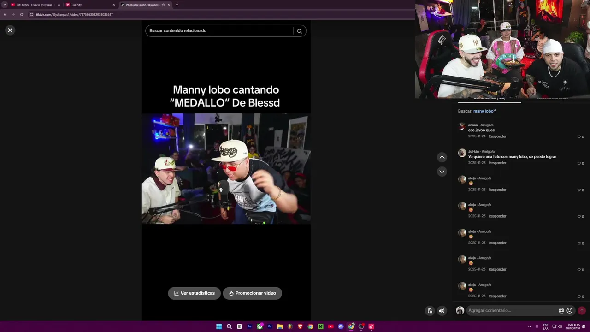Open system volume from the tray
Image resolution: width=590 pixels, height=332 pixels.
(x=560, y=326)
